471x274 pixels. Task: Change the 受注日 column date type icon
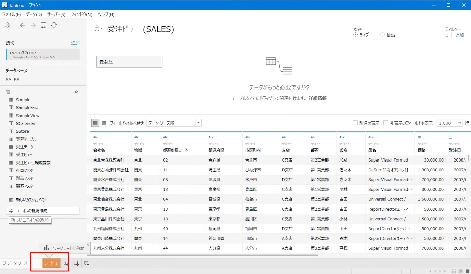point(450,137)
